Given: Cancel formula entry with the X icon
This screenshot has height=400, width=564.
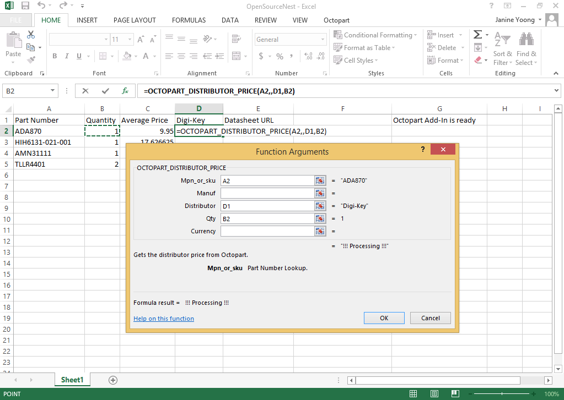Looking at the screenshot, I should click(85, 91).
